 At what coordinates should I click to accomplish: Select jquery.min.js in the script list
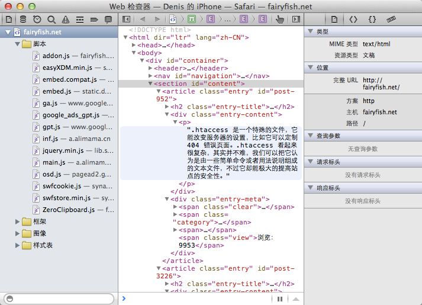[62, 150]
